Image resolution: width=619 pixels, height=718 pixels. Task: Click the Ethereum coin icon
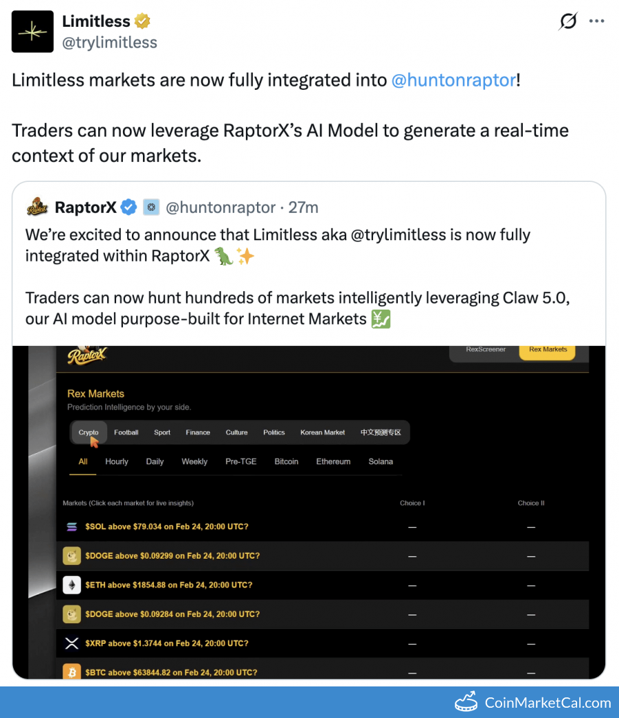[x=71, y=585]
